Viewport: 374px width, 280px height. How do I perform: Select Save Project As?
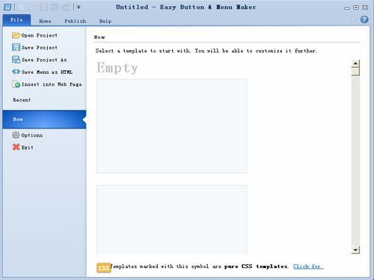[x=40, y=60]
